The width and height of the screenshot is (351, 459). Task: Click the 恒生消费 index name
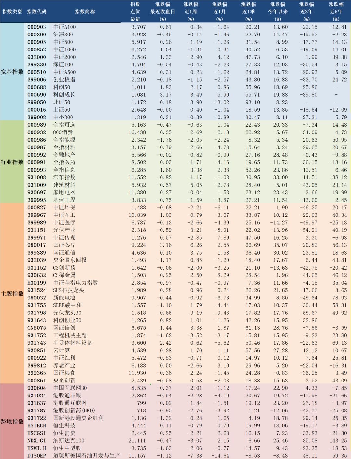pyautogui.click(x=64, y=433)
